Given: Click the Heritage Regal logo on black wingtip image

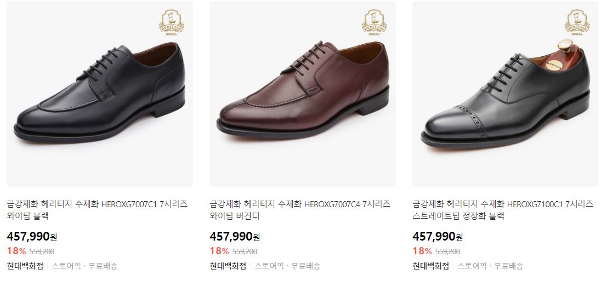Looking at the screenshot, I should [x=171, y=22].
